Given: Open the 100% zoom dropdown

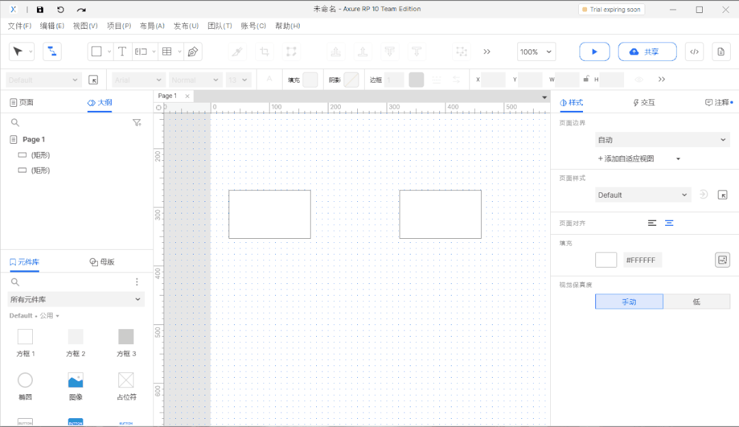Looking at the screenshot, I should (x=536, y=52).
